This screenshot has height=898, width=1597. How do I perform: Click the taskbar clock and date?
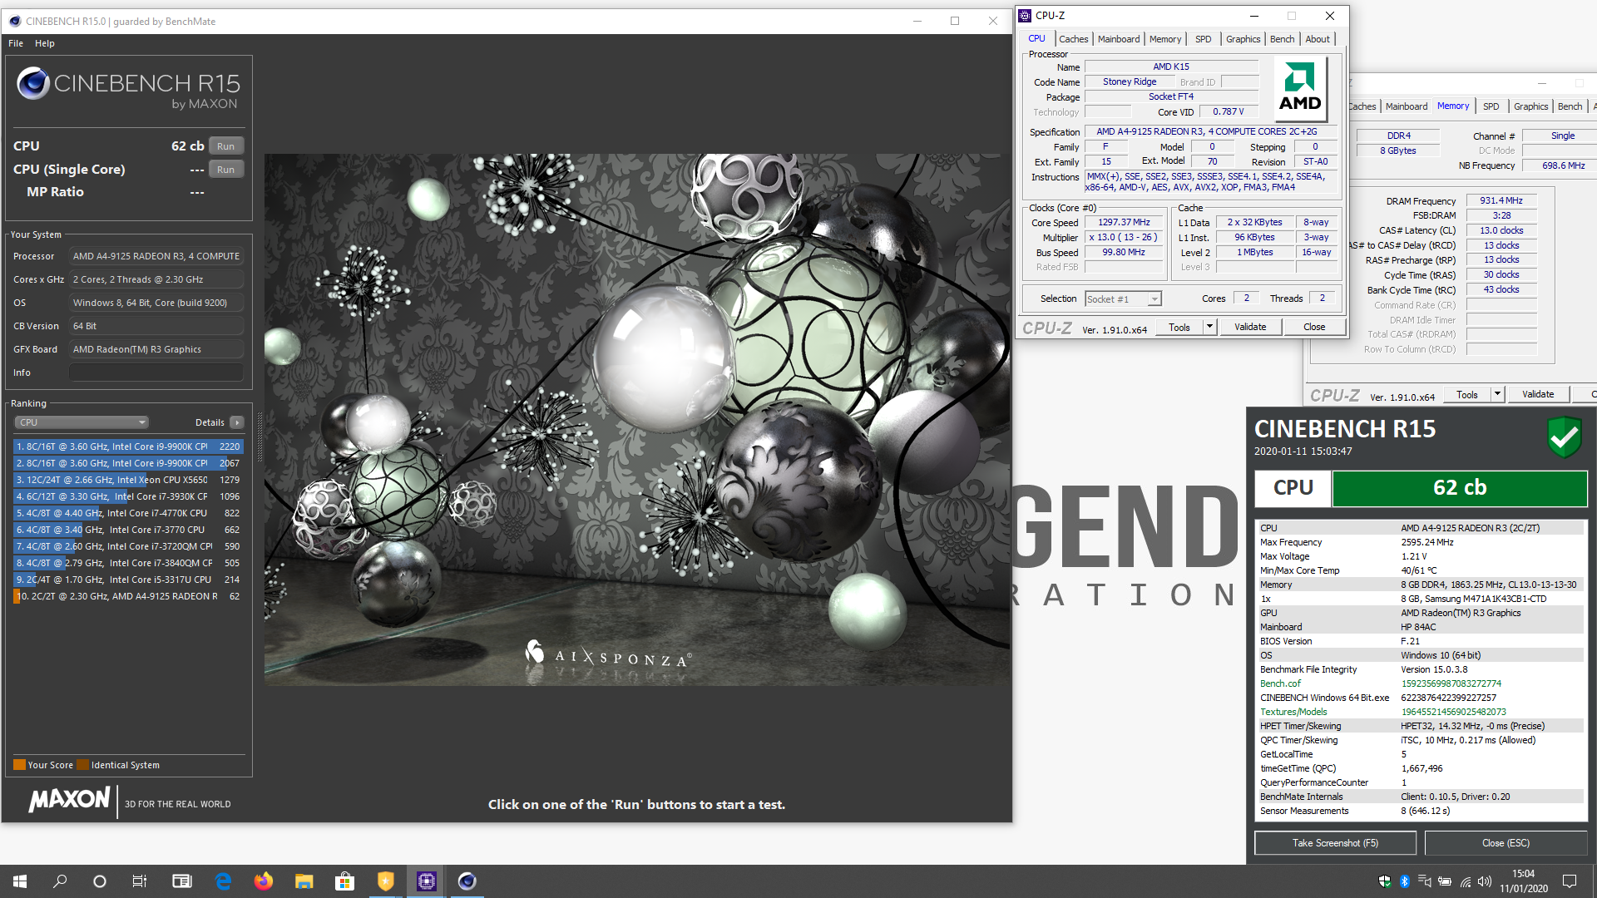point(1524,881)
